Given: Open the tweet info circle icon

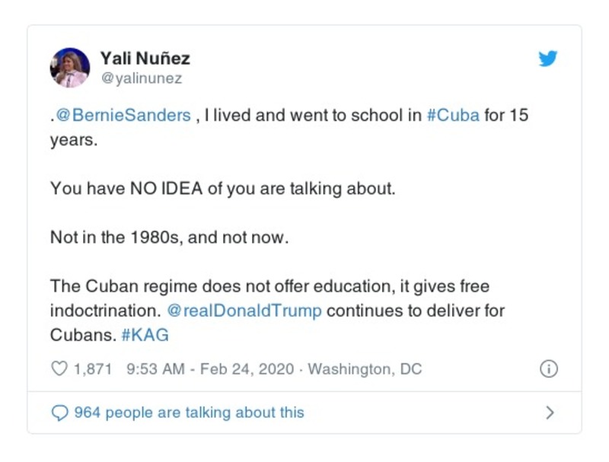Looking at the screenshot, I should (548, 369).
